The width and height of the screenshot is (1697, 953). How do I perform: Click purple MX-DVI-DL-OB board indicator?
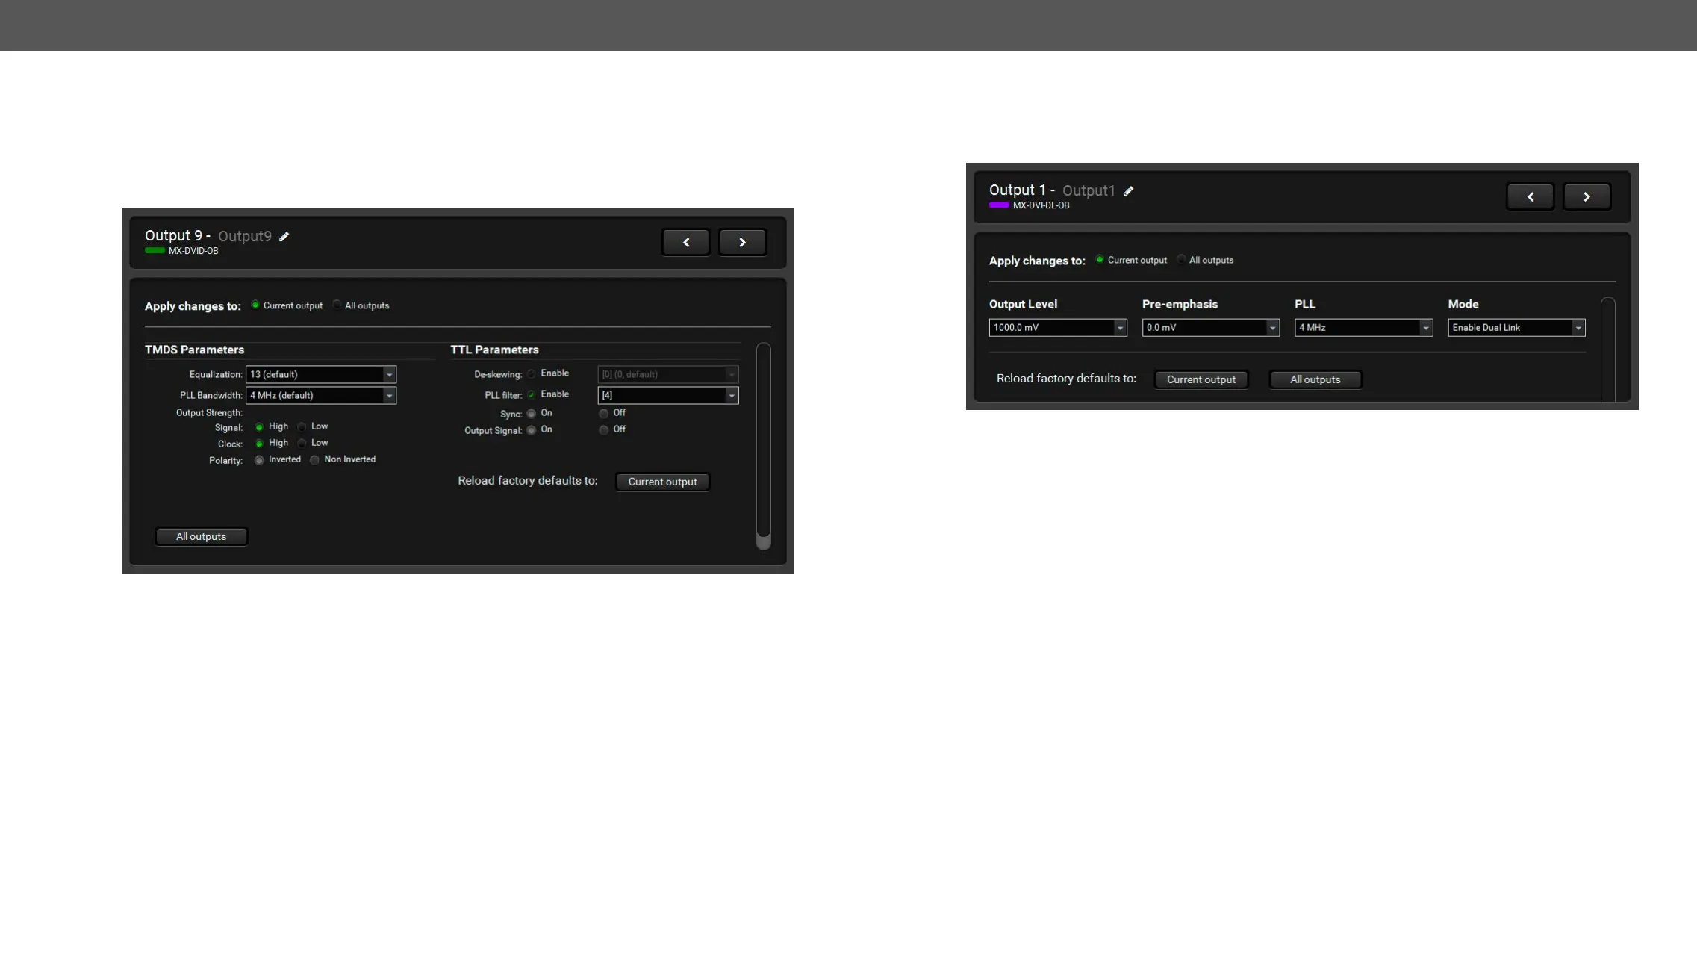pos(999,205)
